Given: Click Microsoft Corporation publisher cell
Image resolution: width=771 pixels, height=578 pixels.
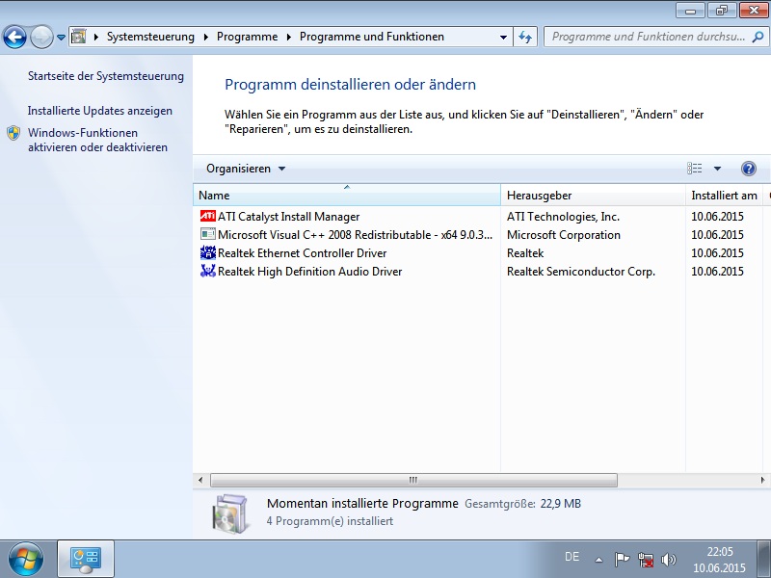Looking at the screenshot, I should point(564,235).
